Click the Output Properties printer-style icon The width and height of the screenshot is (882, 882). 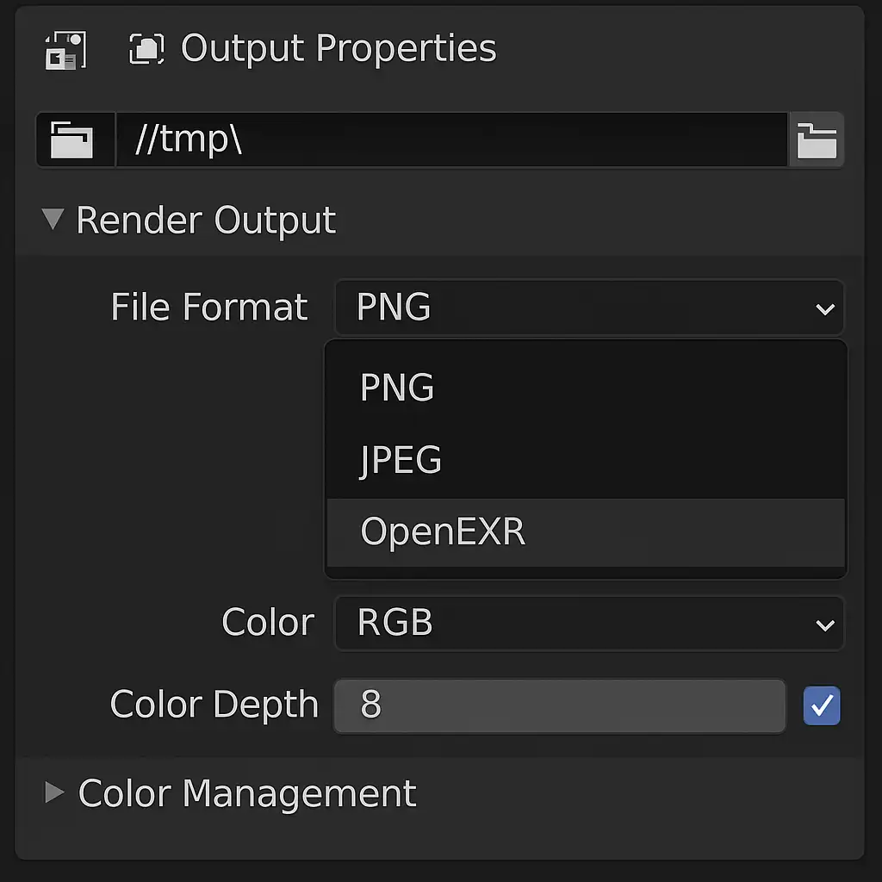(146, 48)
